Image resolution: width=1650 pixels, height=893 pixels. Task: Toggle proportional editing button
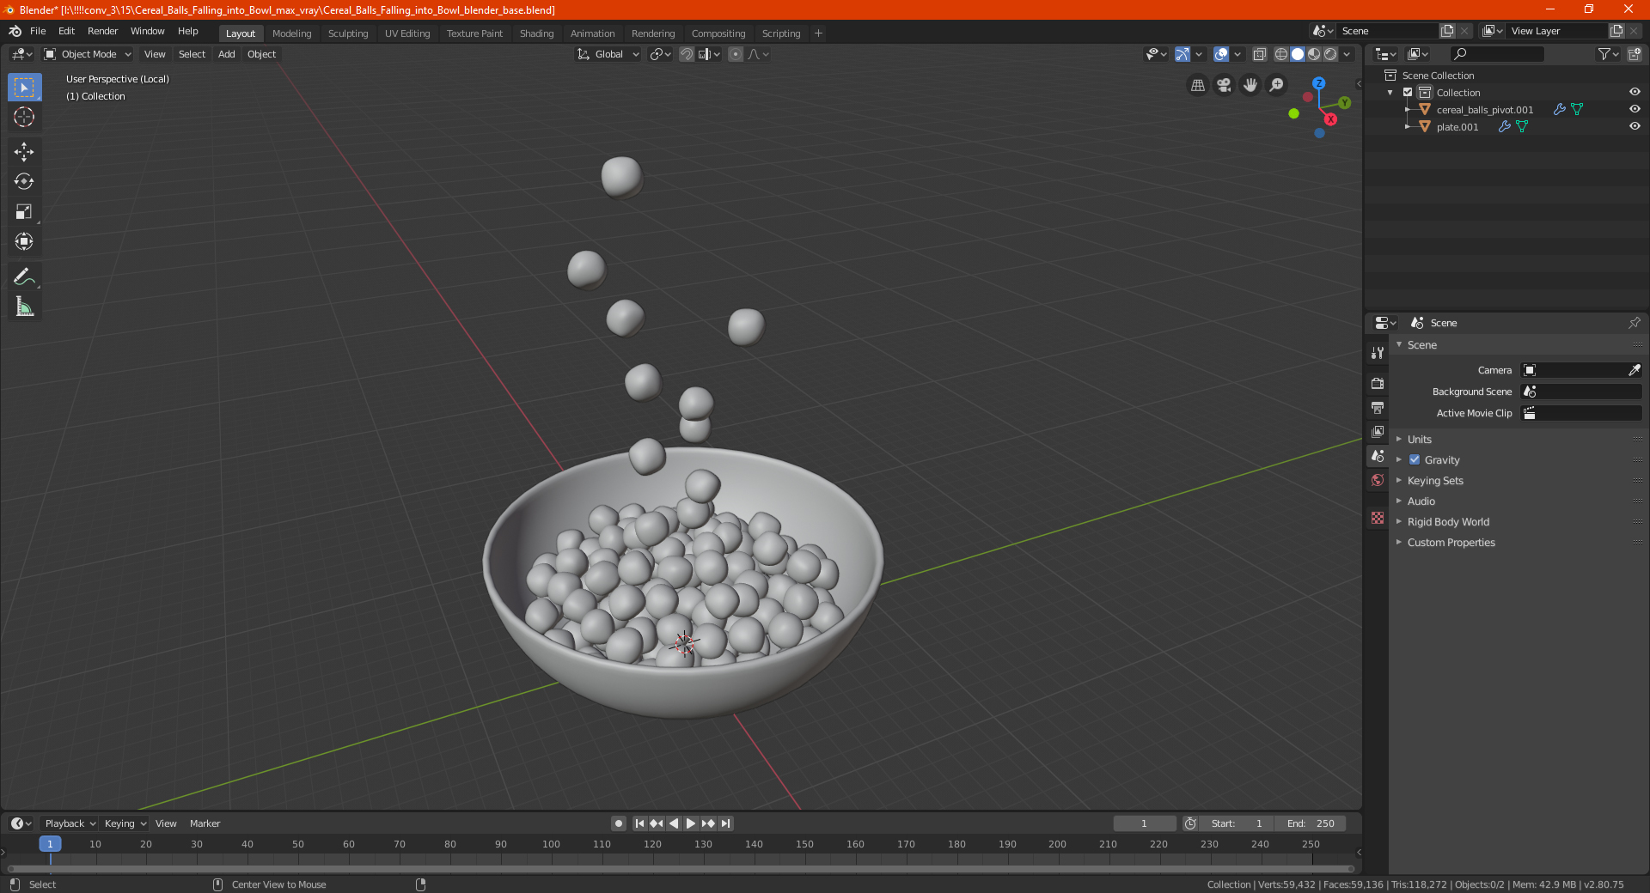coord(736,54)
